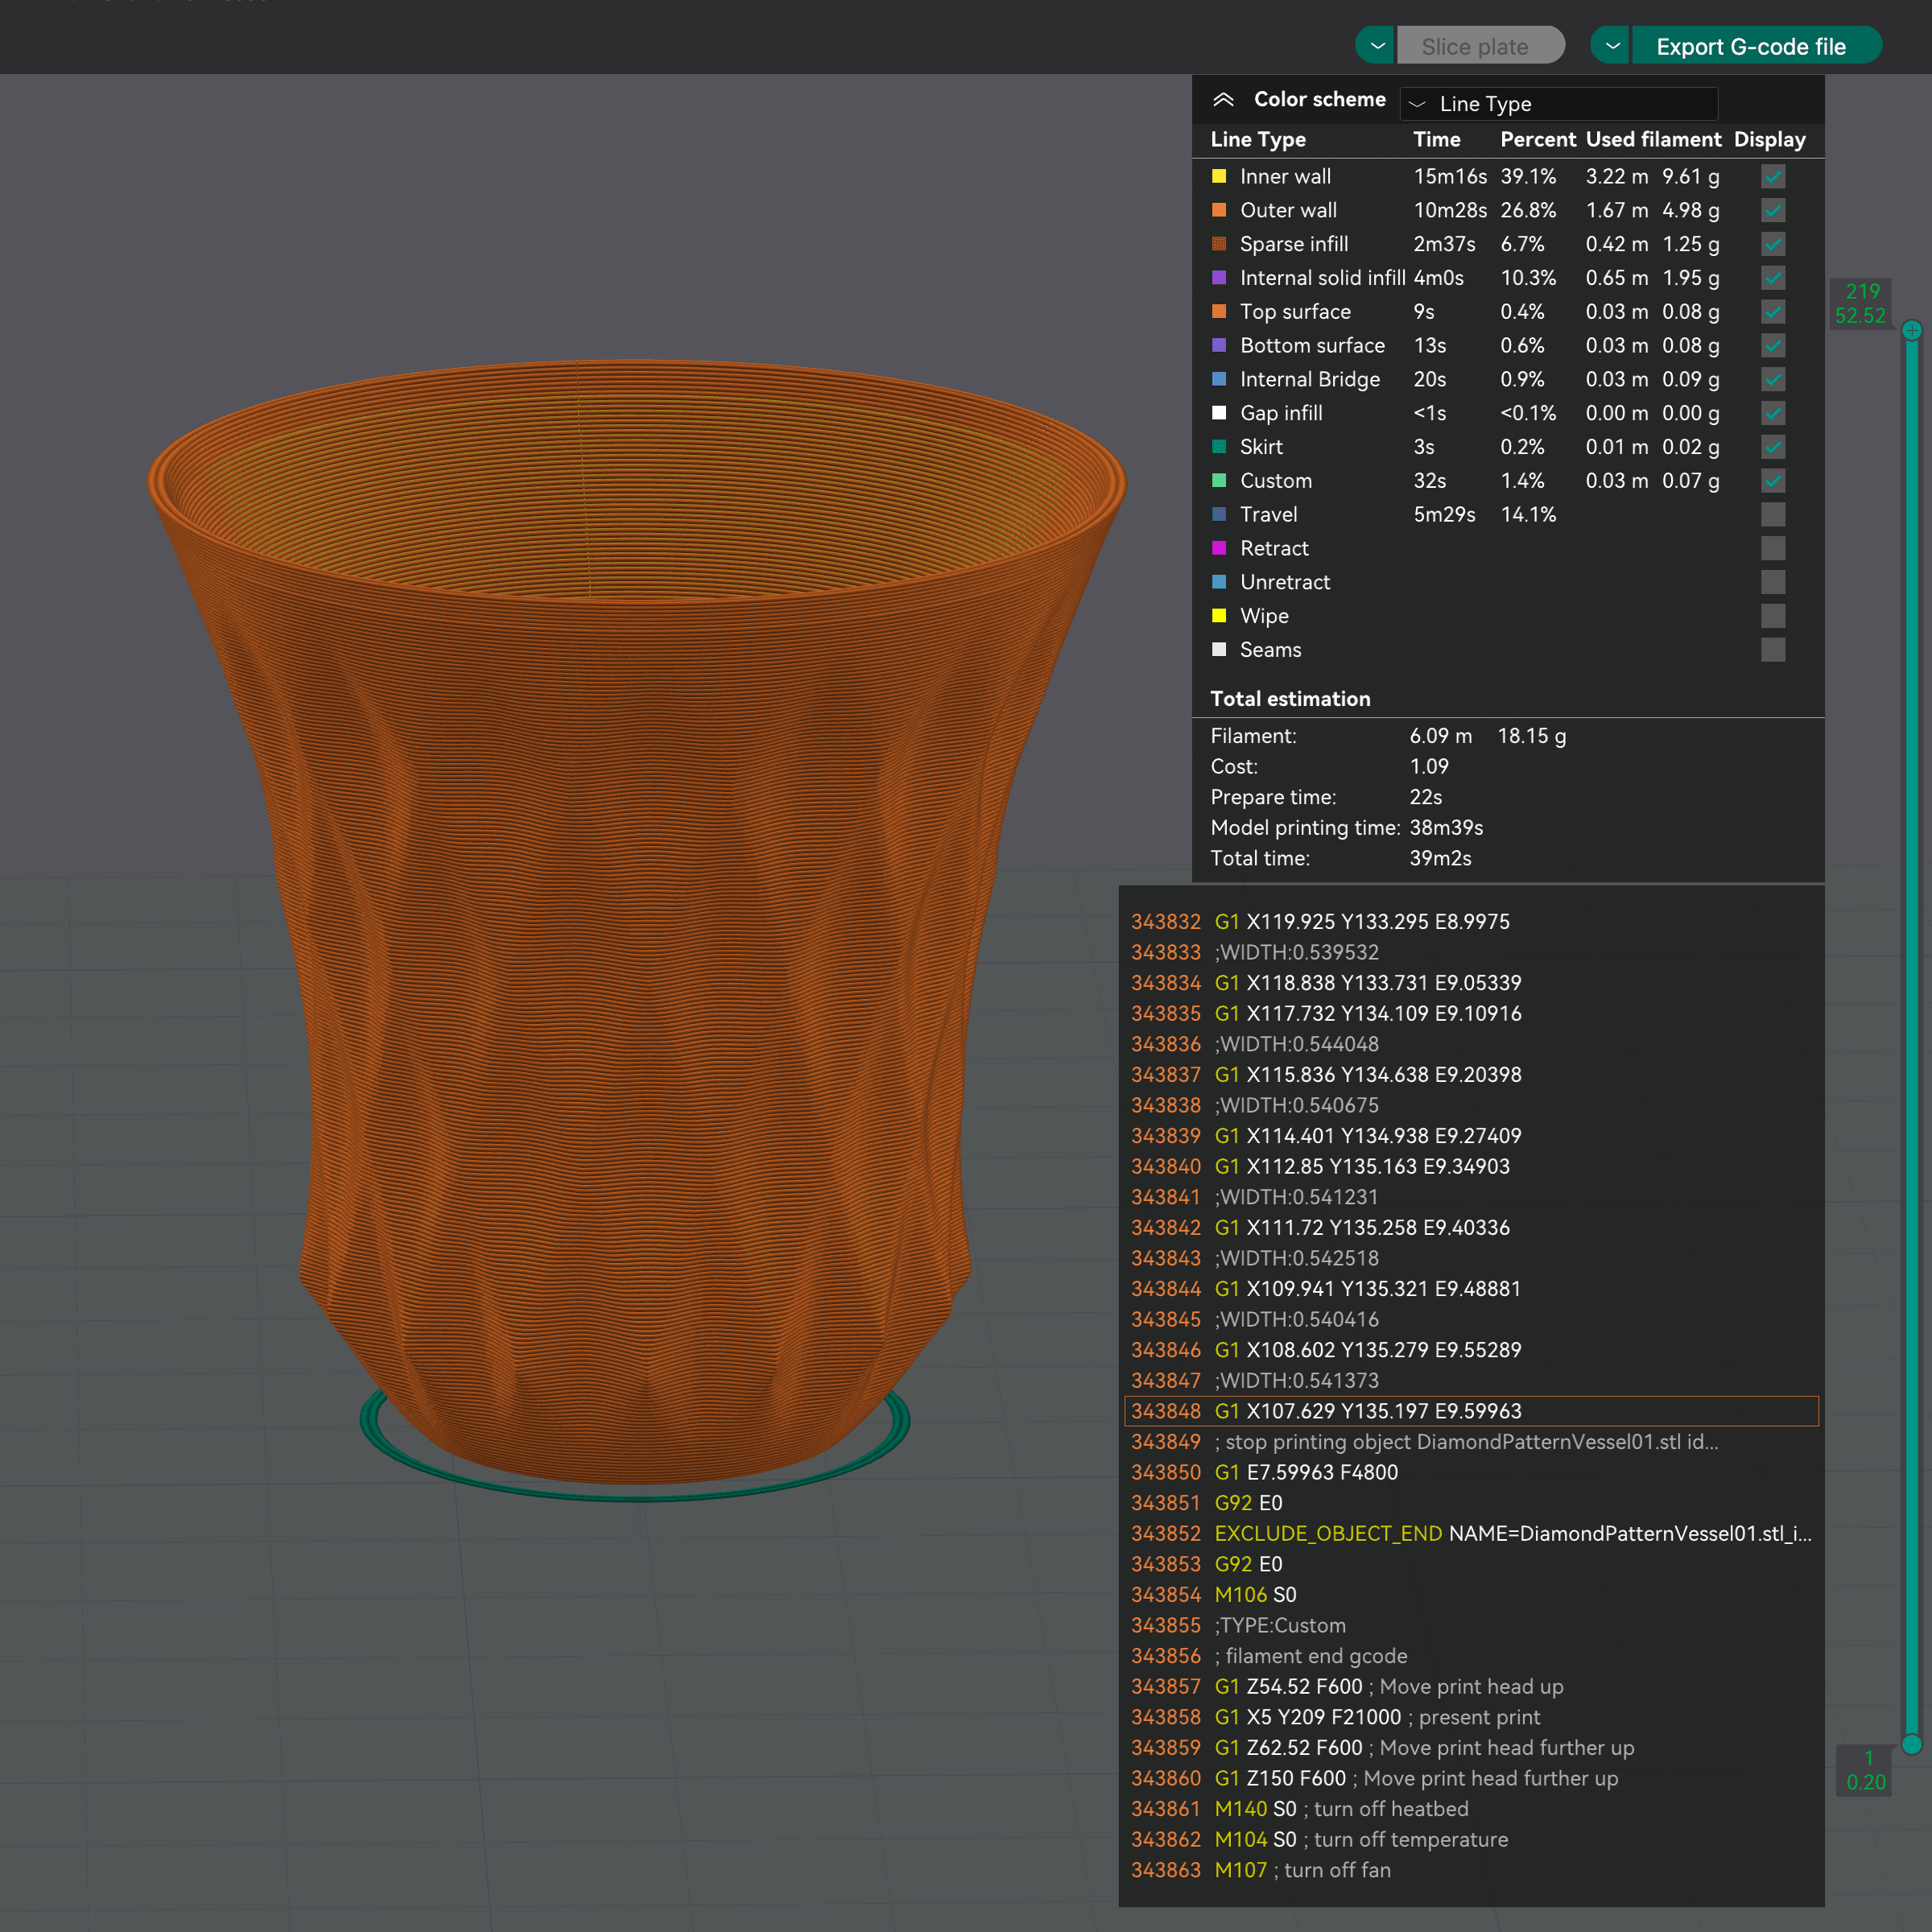Click the Total estimation heading
The height and width of the screenshot is (1932, 1932).
click(x=1290, y=699)
